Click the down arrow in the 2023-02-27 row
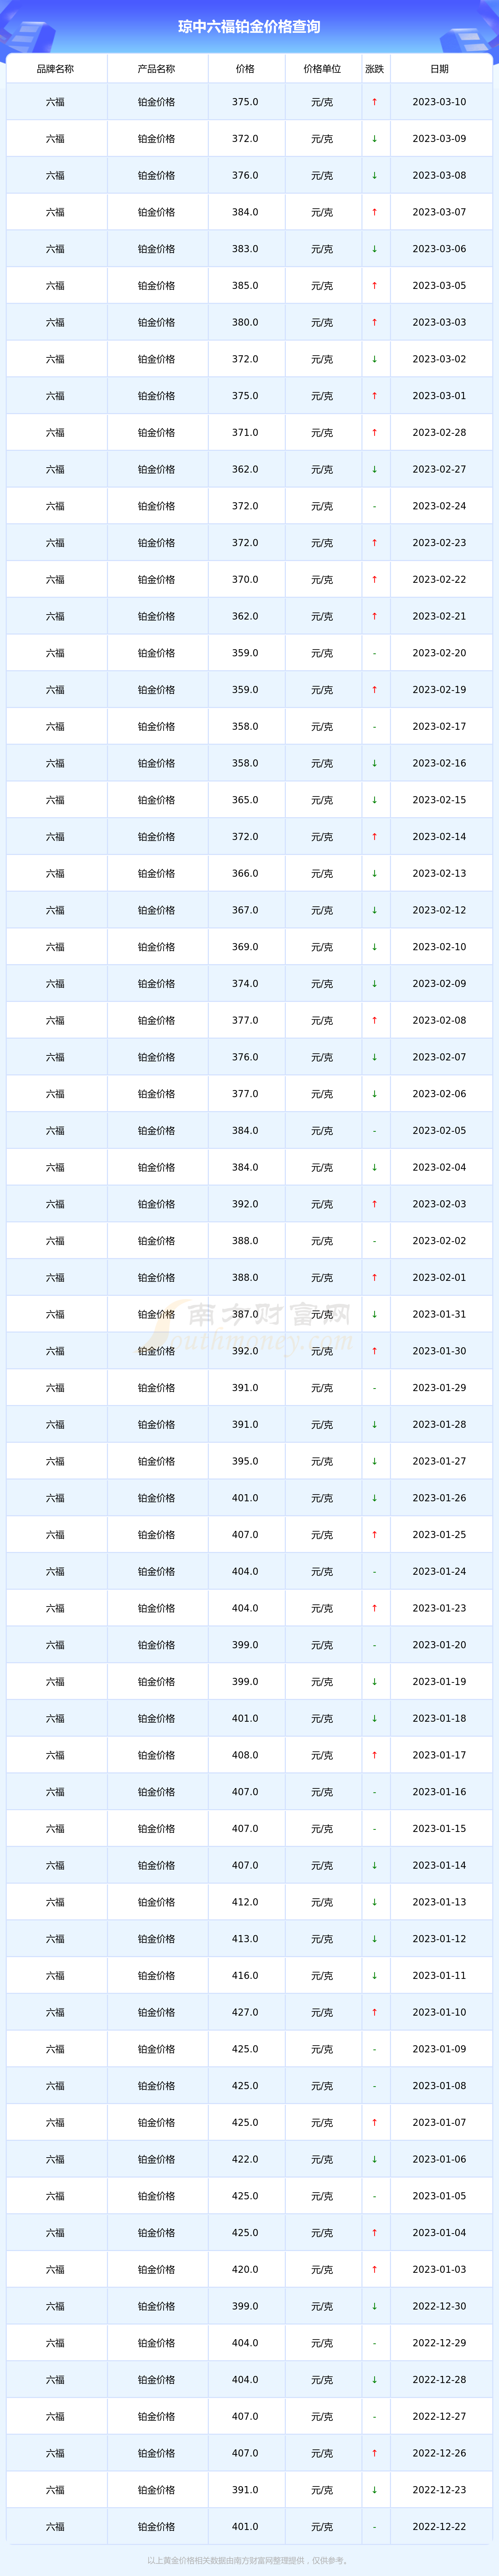 [x=375, y=469]
